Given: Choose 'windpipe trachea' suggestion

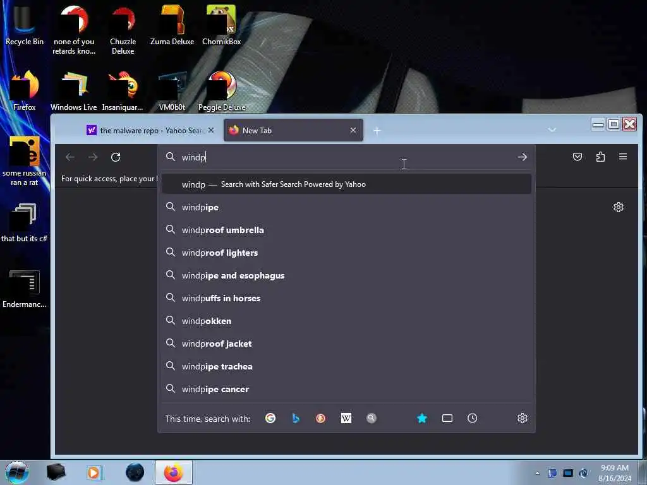Looking at the screenshot, I should (347, 366).
